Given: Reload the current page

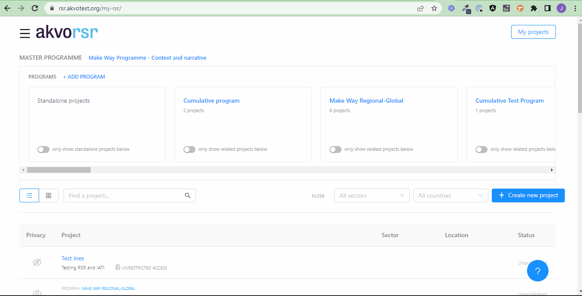Looking at the screenshot, I should (x=35, y=8).
